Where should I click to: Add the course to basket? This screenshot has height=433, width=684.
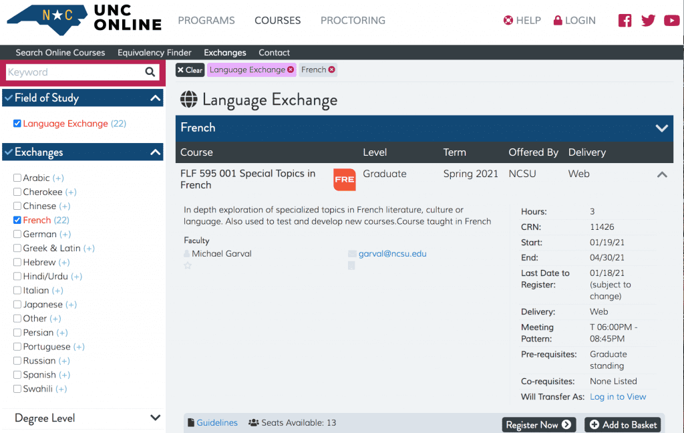click(x=623, y=425)
